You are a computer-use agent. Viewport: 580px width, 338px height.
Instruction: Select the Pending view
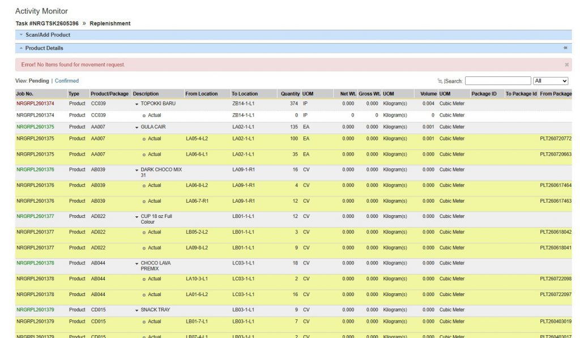coord(39,80)
